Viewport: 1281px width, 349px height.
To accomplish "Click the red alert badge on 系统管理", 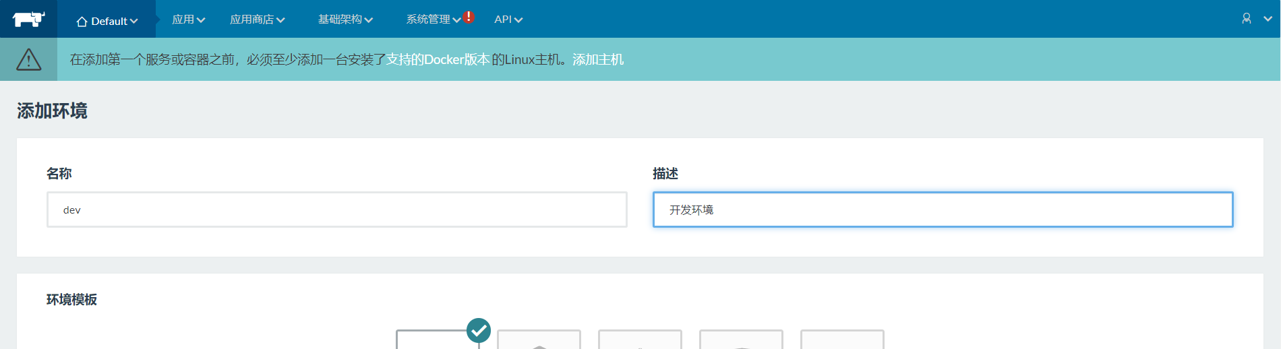I will click(x=469, y=17).
